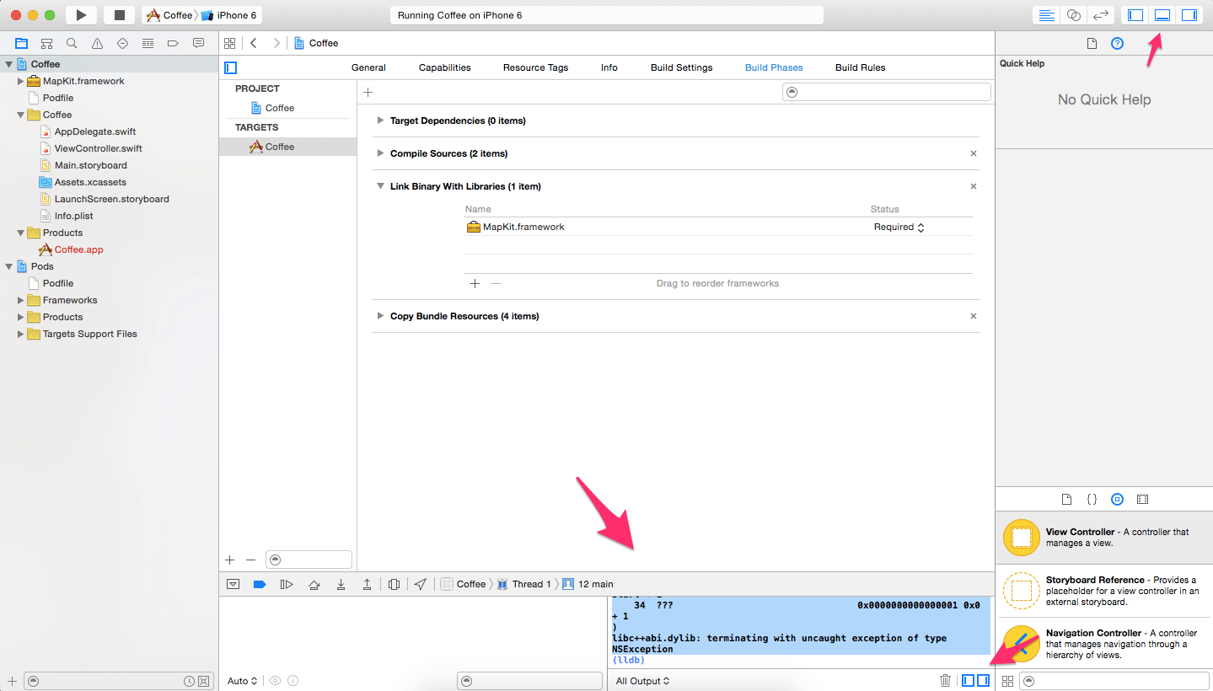Step over the current line

point(314,584)
